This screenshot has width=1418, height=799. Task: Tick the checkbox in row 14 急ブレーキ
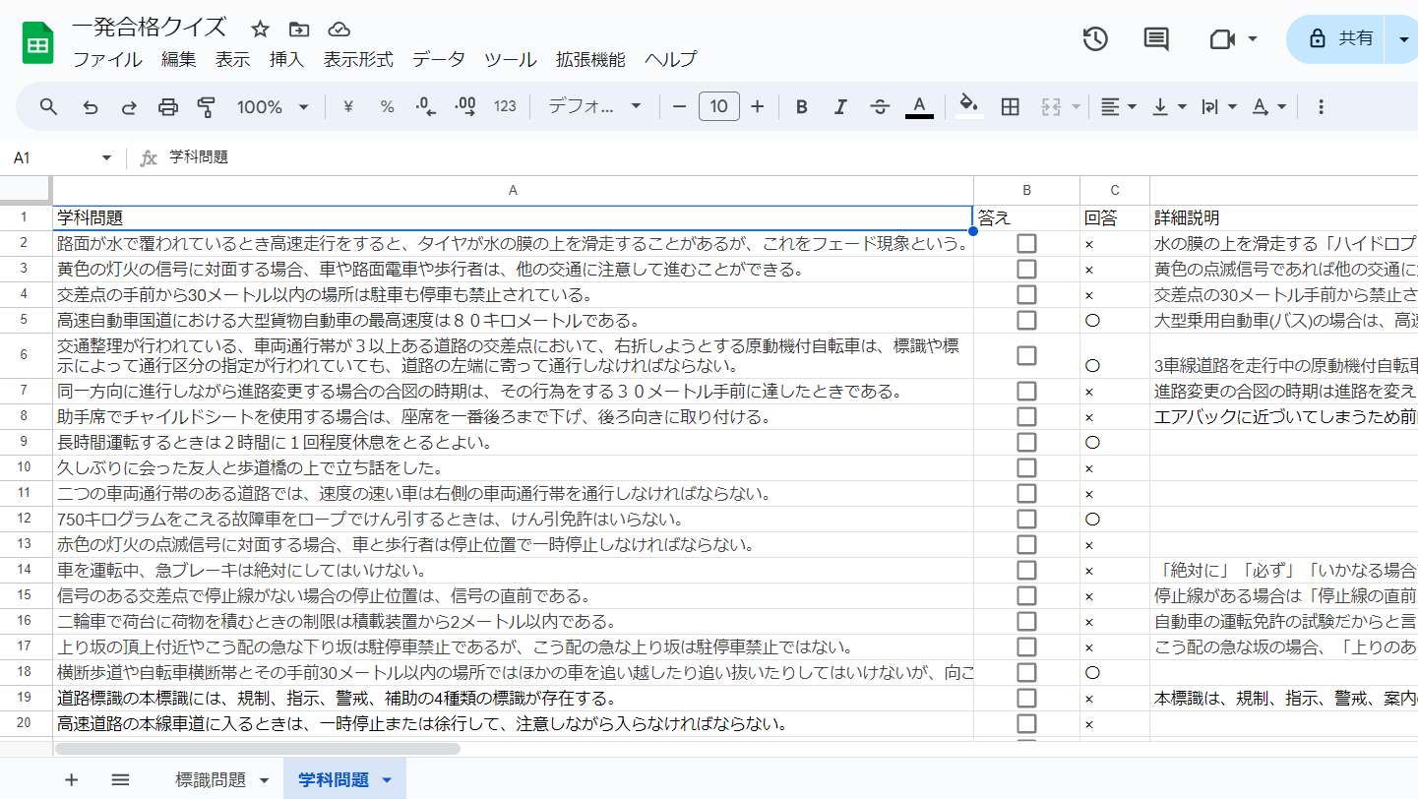click(1026, 570)
